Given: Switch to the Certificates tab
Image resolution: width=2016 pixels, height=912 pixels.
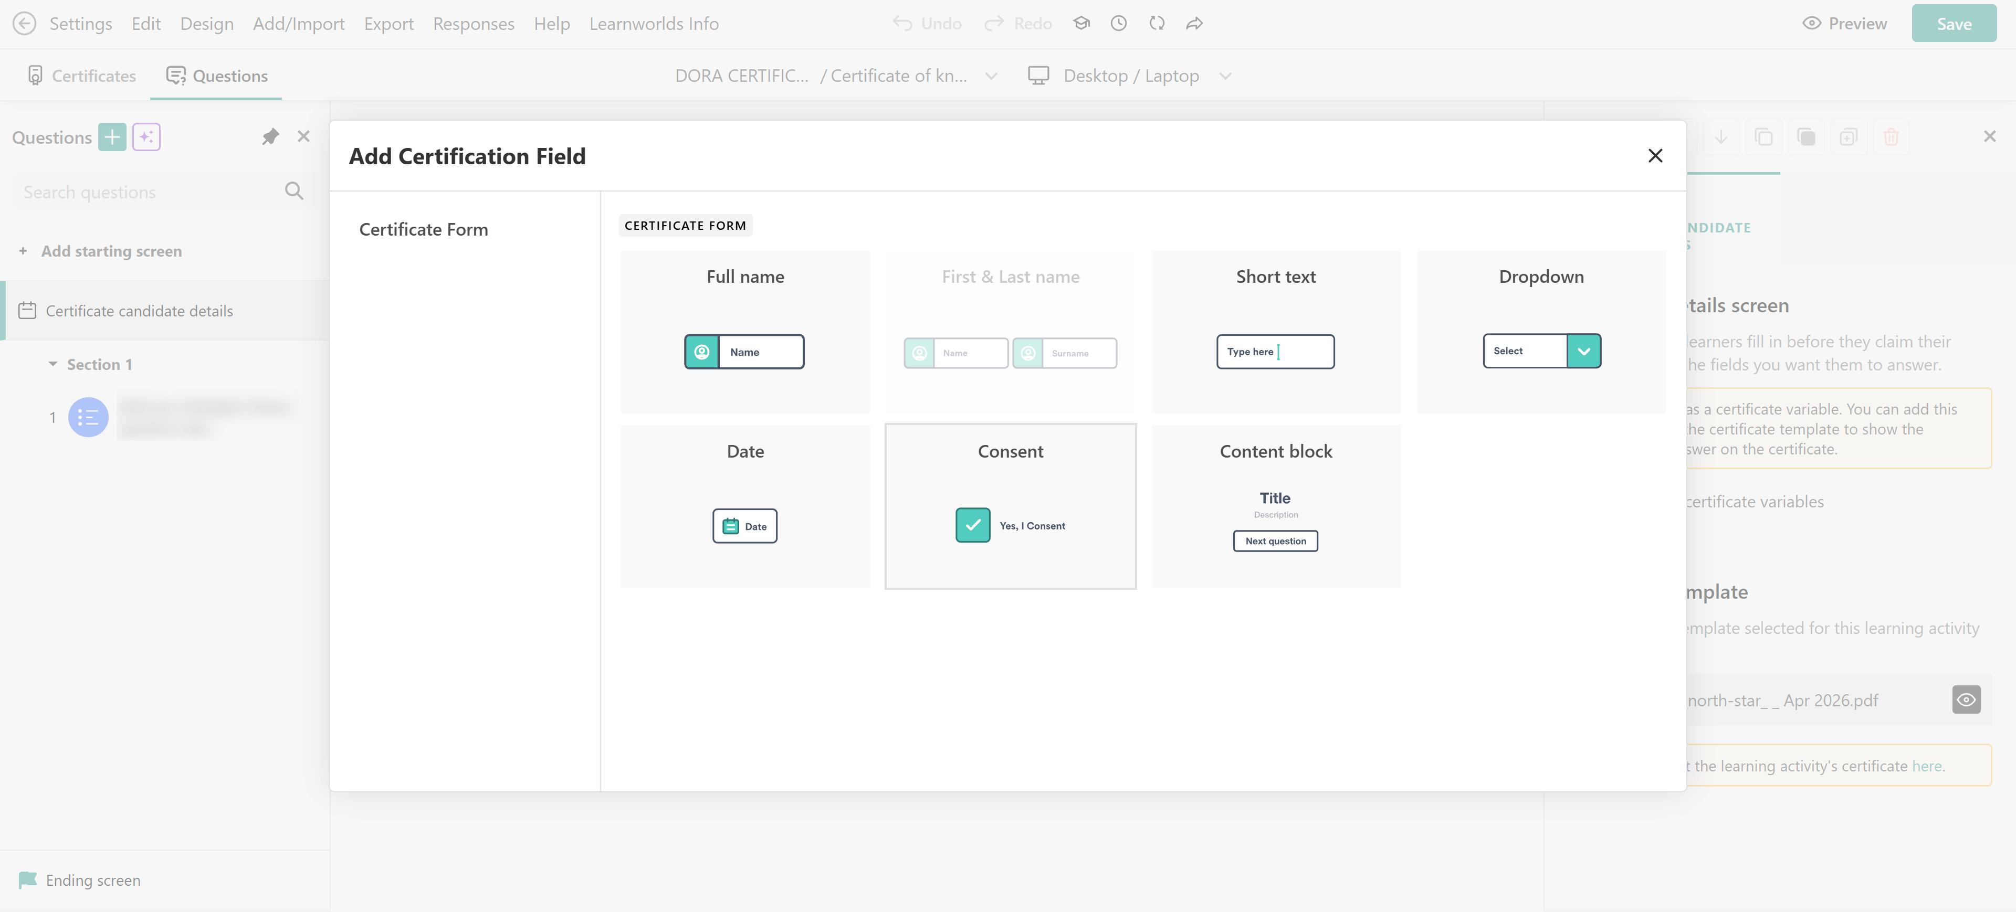Looking at the screenshot, I should click(81, 76).
